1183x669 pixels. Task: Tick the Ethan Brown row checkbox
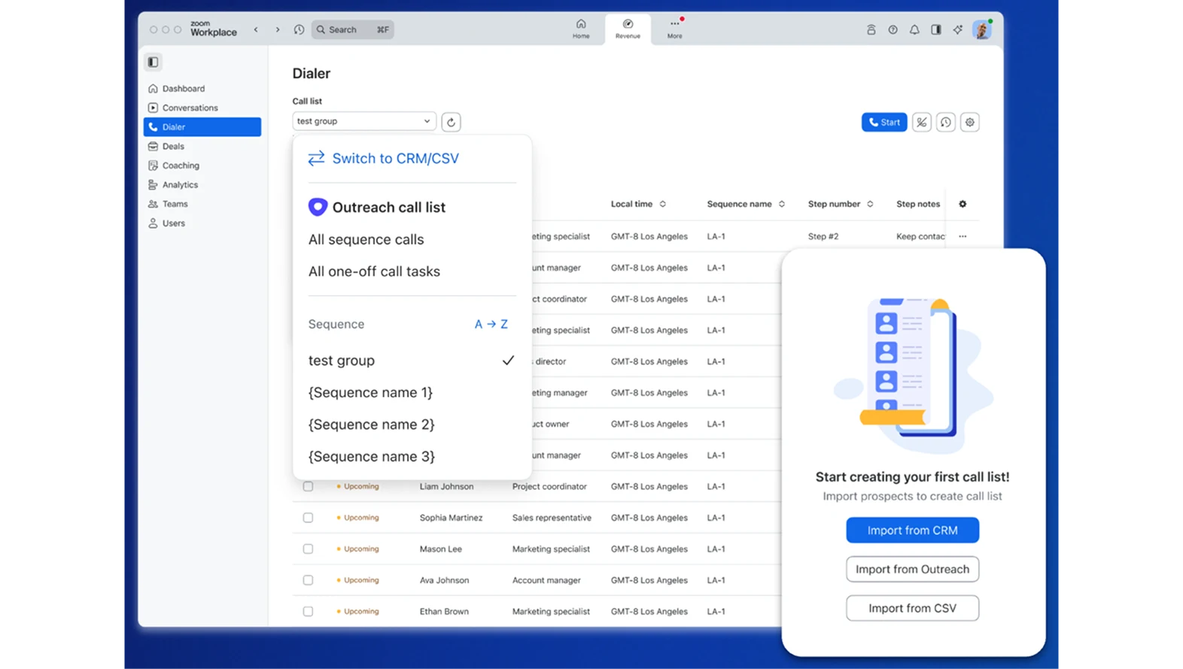(x=308, y=612)
